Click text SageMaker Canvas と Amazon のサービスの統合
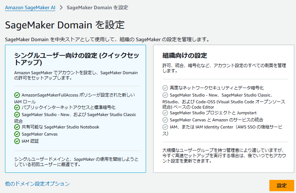This screenshot has height=193, width=296. click(216, 120)
